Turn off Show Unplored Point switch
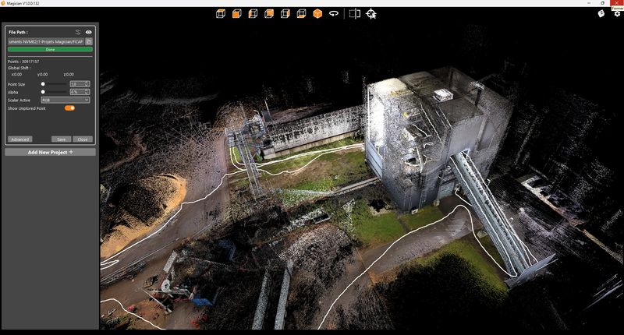Screen dimensions: 624x335 [69, 108]
